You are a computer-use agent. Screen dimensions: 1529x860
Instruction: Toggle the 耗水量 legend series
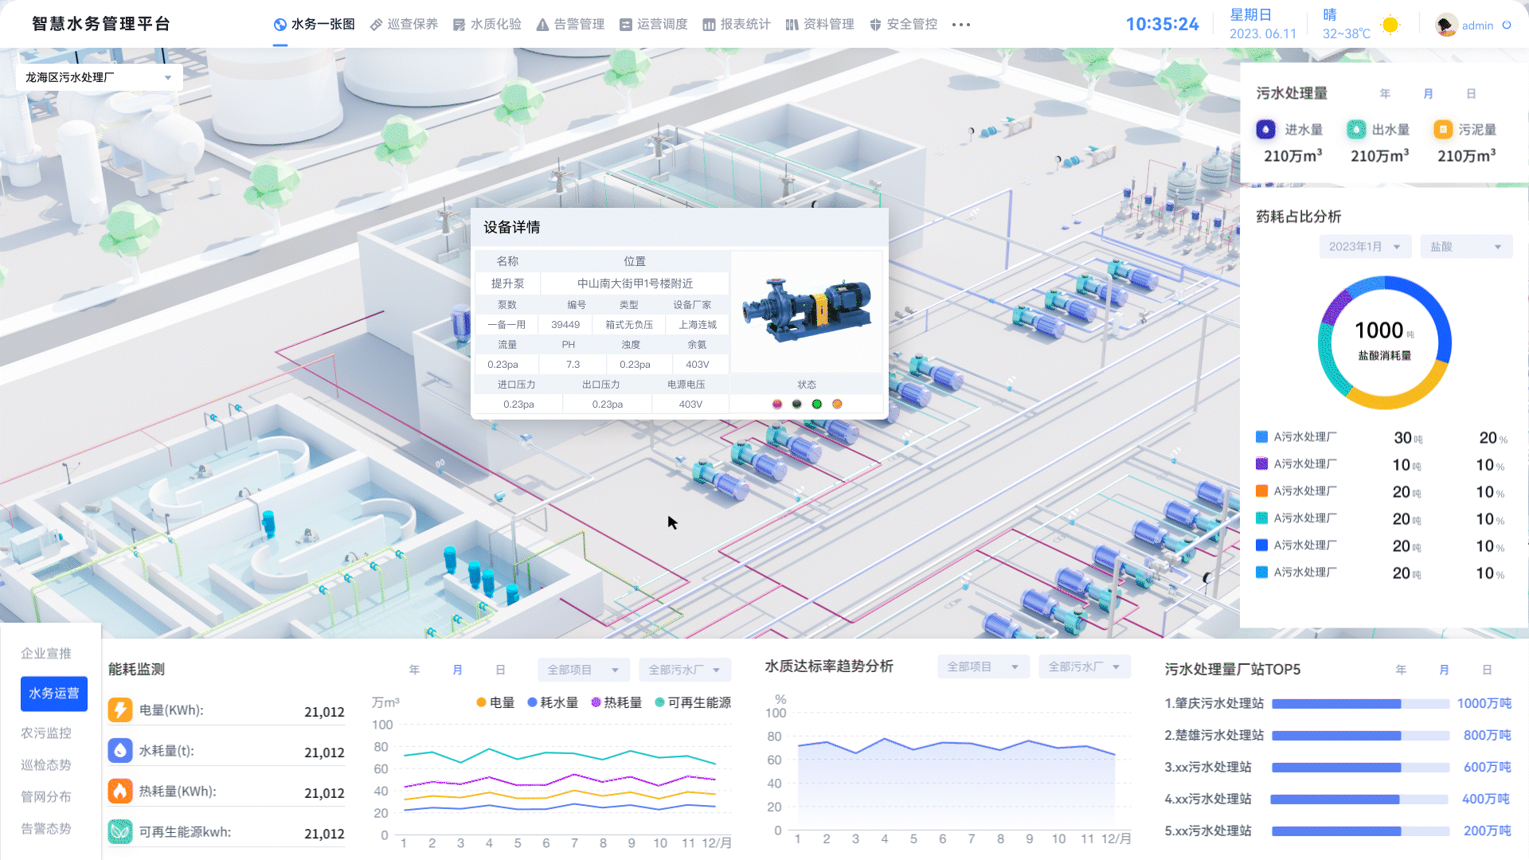553,702
